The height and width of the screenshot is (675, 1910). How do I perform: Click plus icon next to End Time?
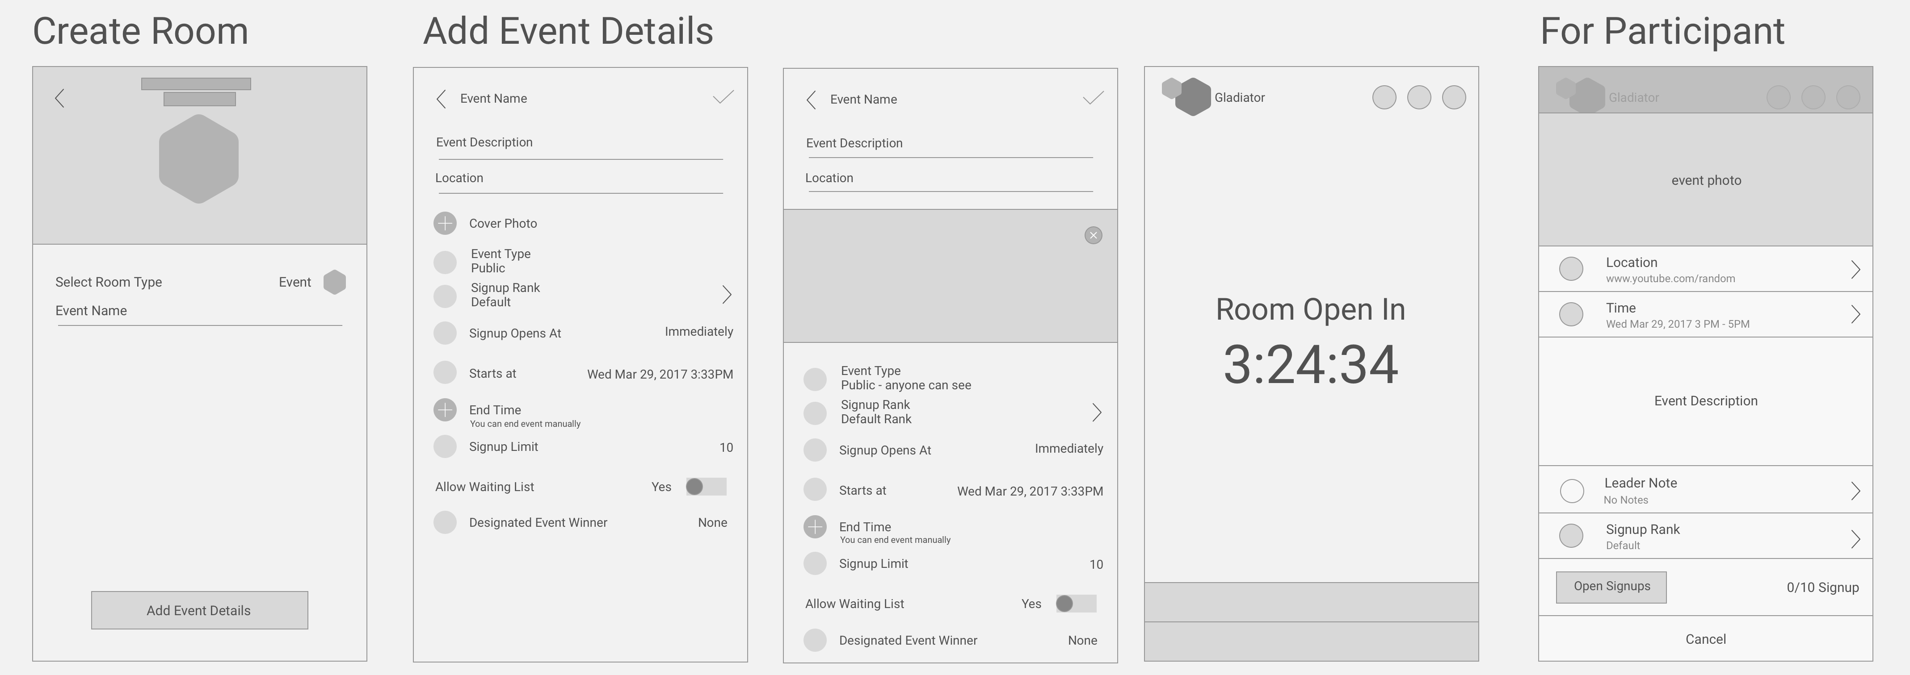(x=445, y=410)
